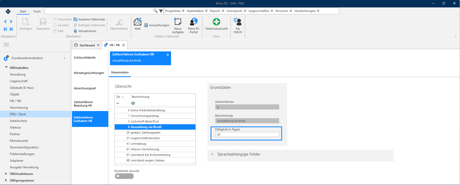Click the search magnifier icon

click(156, 11)
